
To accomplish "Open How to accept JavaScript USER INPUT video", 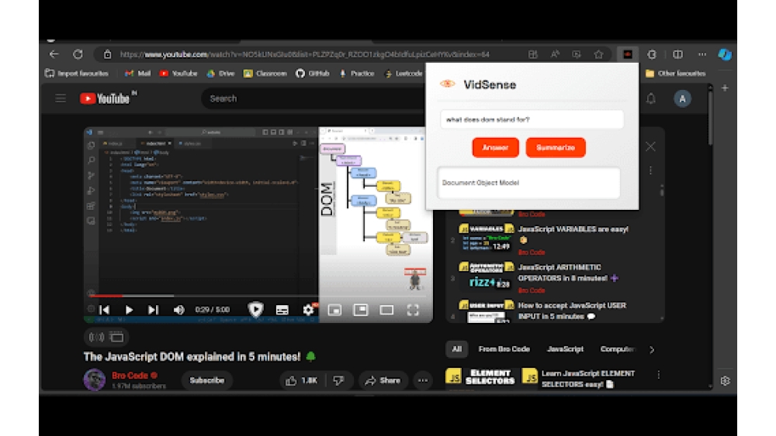I will point(572,311).
